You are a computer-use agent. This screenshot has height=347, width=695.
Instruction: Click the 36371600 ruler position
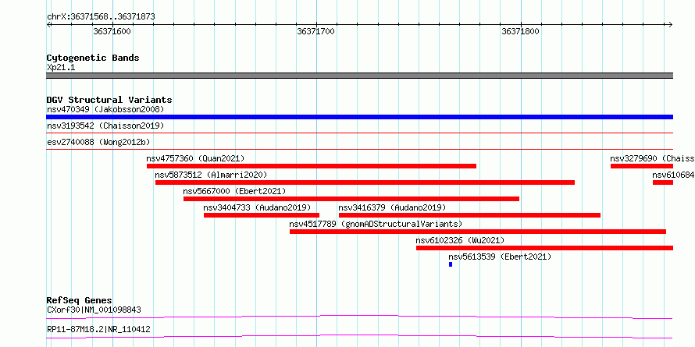(x=112, y=31)
